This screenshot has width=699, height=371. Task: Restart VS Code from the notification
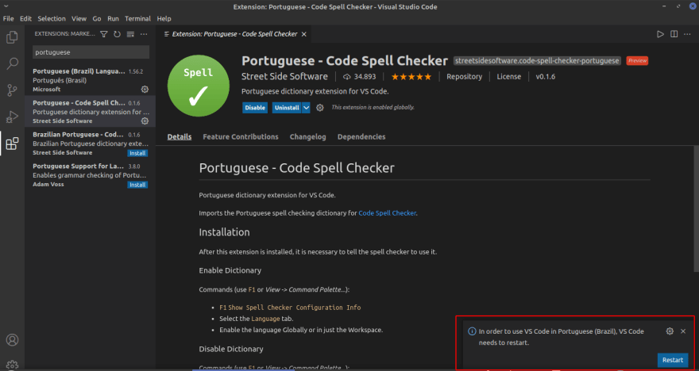point(673,360)
